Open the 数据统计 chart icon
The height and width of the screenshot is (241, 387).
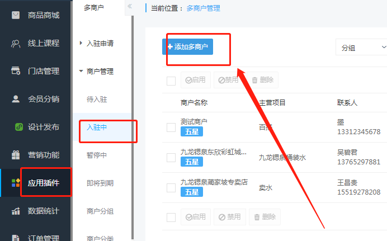tap(16, 211)
